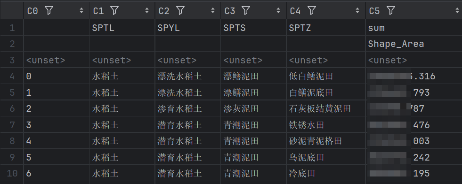Select the C5 column header
Screen dimensions: 462x184
point(413,11)
